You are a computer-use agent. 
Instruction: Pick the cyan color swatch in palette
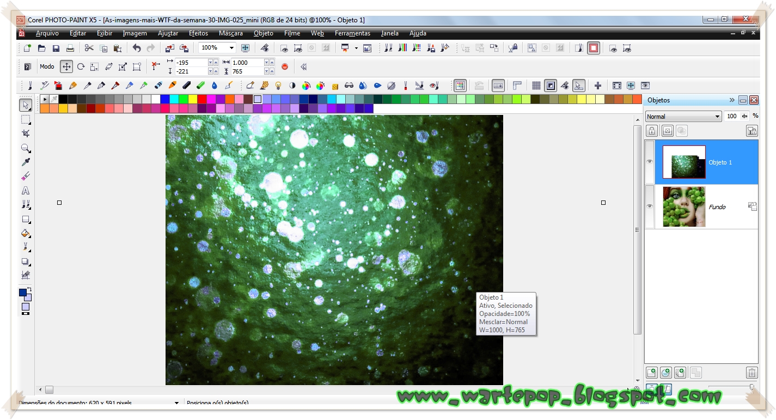tap(174, 99)
